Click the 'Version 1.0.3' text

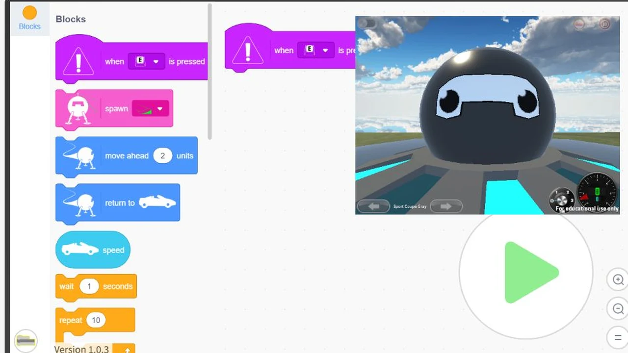[x=81, y=349]
